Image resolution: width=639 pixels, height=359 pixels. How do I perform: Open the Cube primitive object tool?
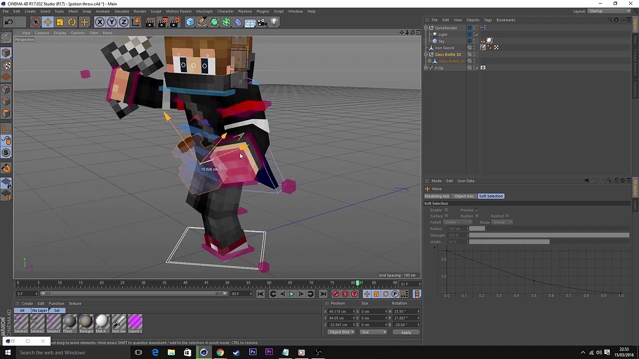pos(190,22)
